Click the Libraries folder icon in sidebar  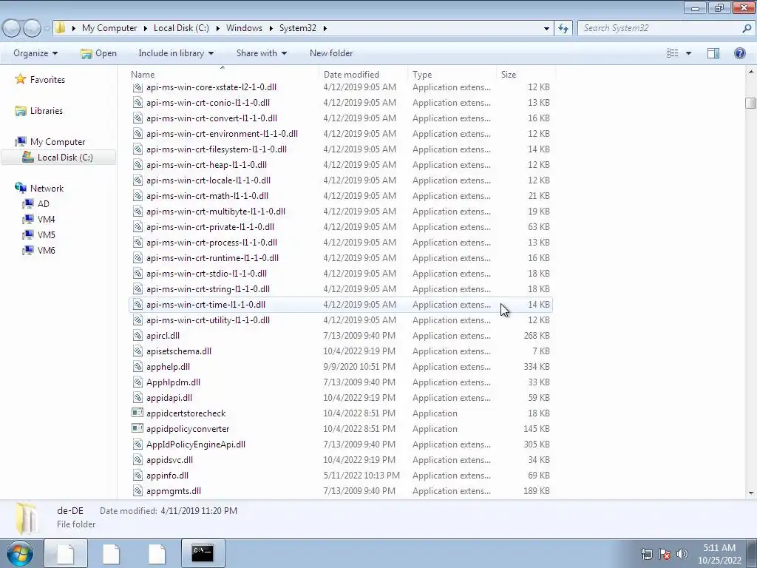tap(20, 111)
